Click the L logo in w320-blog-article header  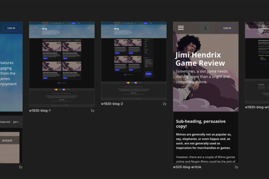click(x=205, y=28)
